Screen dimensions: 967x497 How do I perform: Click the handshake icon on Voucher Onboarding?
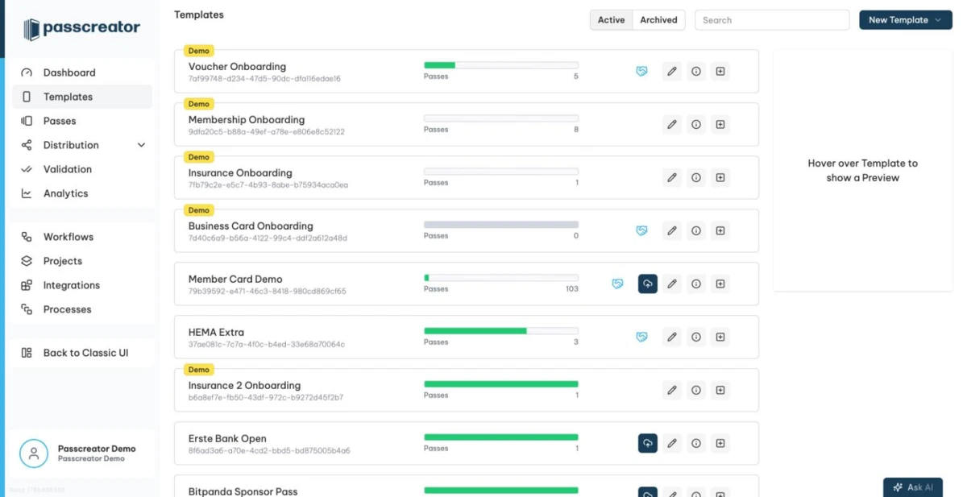coord(641,71)
